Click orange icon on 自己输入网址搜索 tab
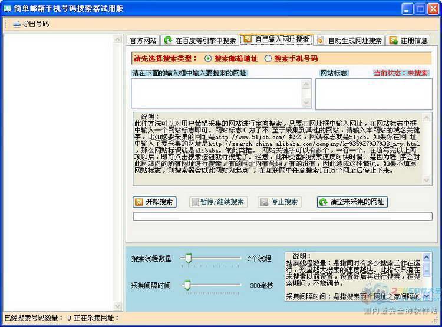Screen dimensions: 442x327 coord(247,39)
